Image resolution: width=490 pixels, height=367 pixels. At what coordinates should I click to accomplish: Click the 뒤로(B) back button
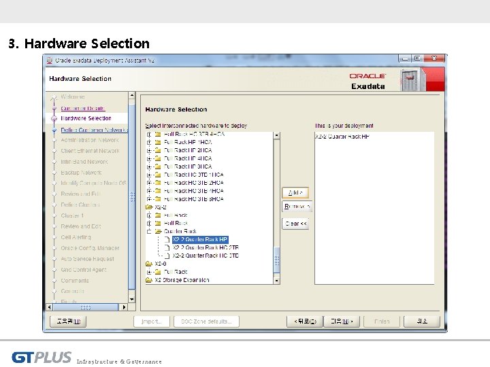click(x=305, y=321)
